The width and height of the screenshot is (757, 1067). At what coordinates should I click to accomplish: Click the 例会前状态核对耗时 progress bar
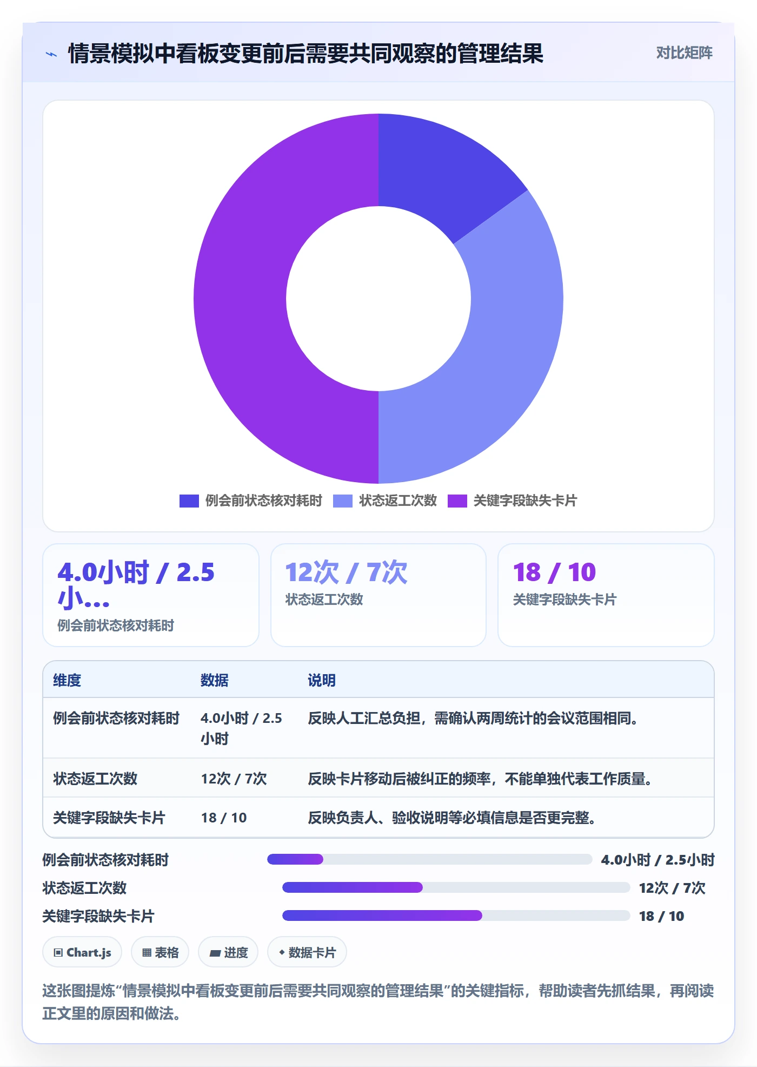[430, 859]
